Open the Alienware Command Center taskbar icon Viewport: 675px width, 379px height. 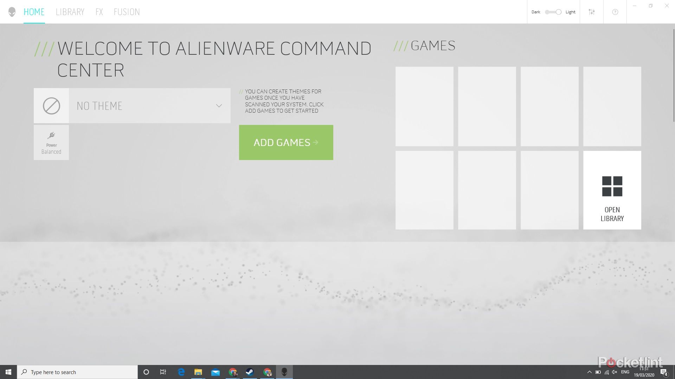tap(284, 372)
